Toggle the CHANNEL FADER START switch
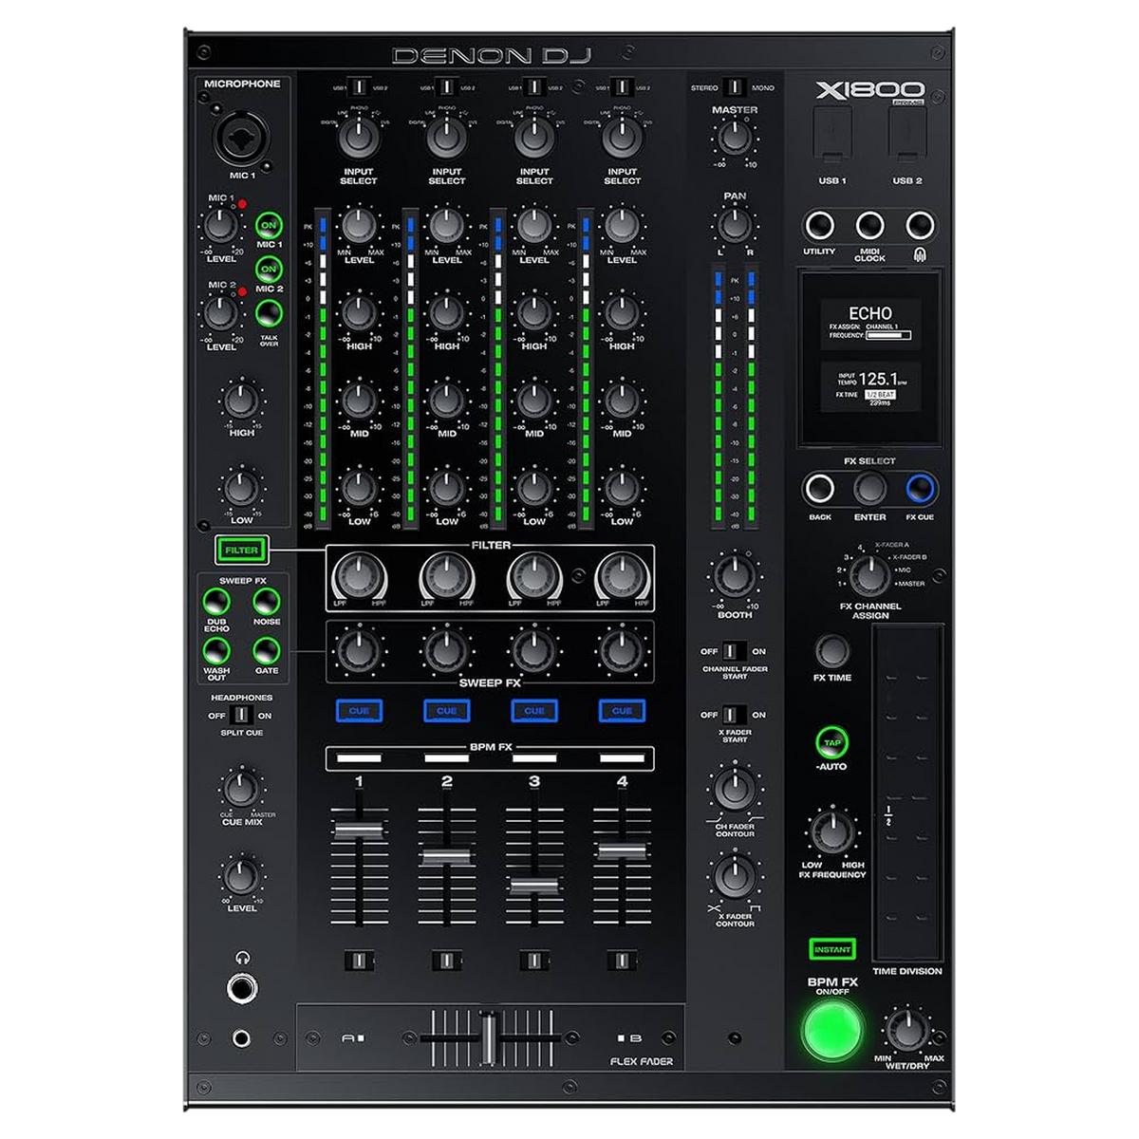Viewport: 1139px width, 1139px height. click(x=734, y=652)
